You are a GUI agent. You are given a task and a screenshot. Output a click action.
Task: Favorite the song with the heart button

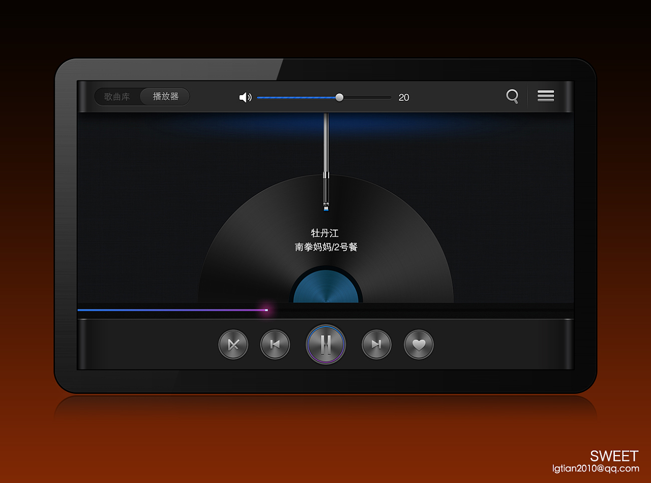[419, 345]
